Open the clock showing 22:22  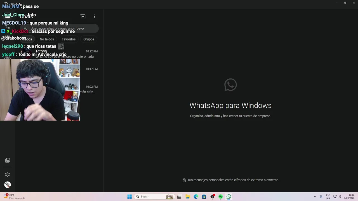click(349, 197)
